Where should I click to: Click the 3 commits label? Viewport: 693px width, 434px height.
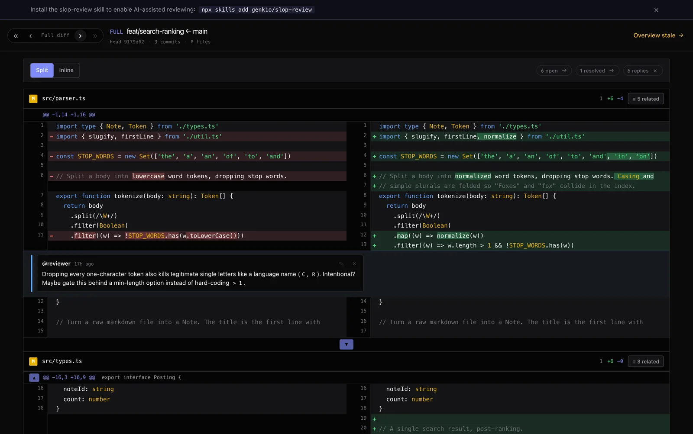pos(167,42)
